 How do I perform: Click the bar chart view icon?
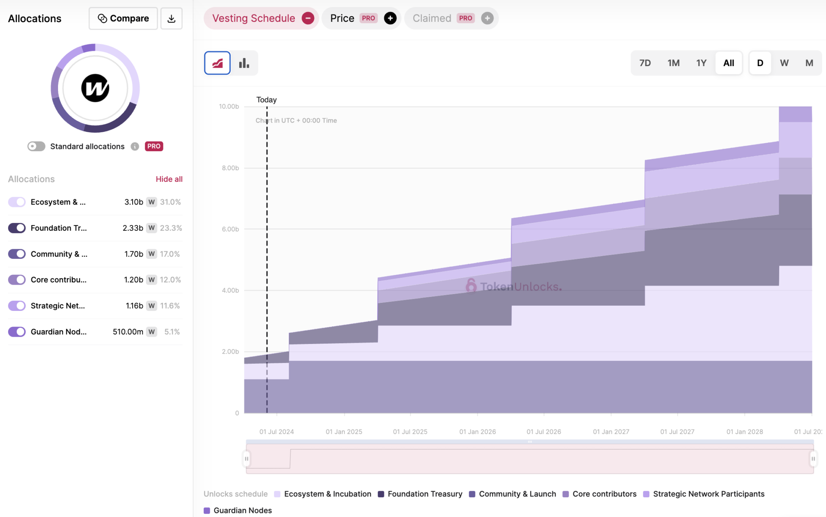click(244, 62)
